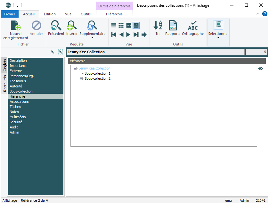Switch to contact sheet grid view

point(121,25)
